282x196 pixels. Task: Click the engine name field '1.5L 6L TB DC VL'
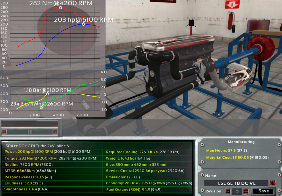(236, 183)
